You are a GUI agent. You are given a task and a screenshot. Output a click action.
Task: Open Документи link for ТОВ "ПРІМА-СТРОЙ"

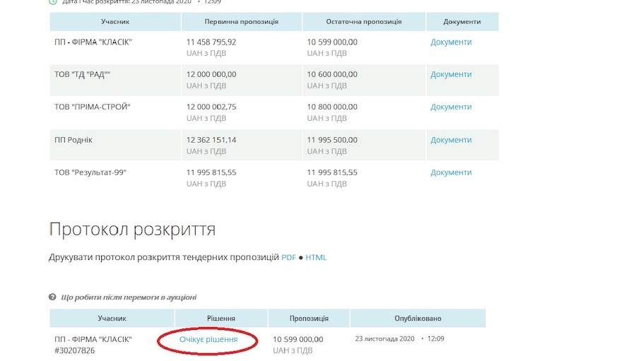(x=451, y=107)
